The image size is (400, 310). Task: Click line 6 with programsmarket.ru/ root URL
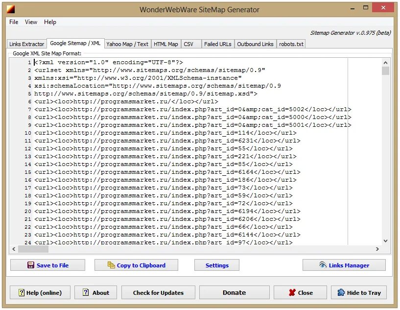pos(126,101)
